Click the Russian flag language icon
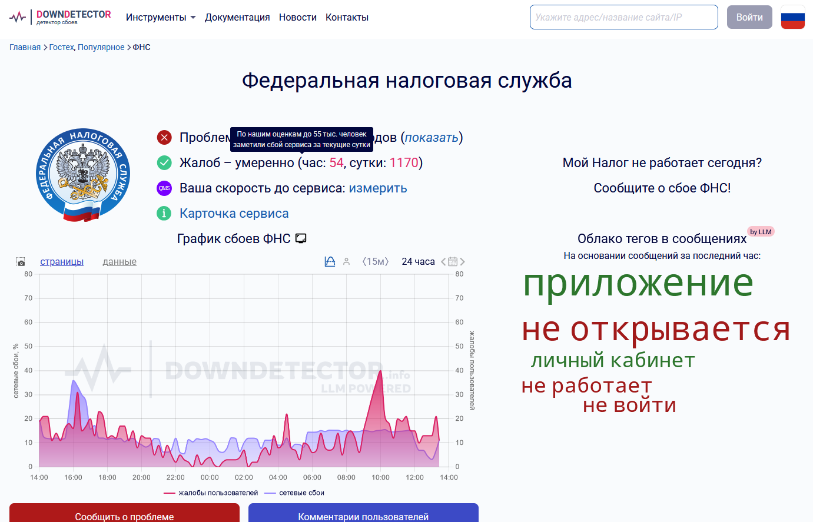 [792, 17]
